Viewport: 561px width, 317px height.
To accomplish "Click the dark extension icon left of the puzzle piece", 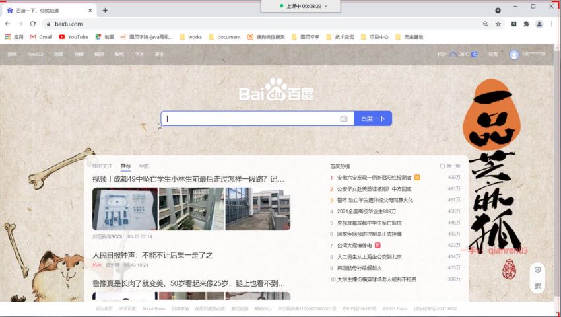I will pyautogui.click(x=513, y=24).
